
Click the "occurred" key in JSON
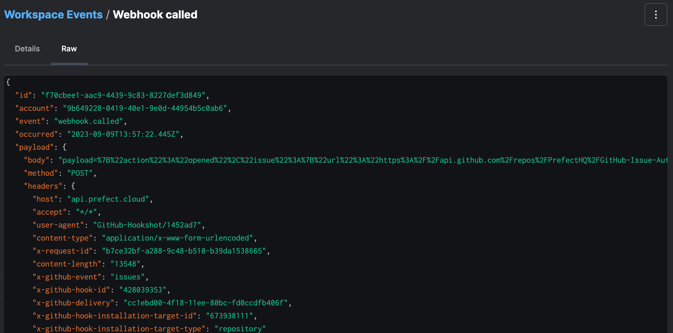tap(37, 134)
